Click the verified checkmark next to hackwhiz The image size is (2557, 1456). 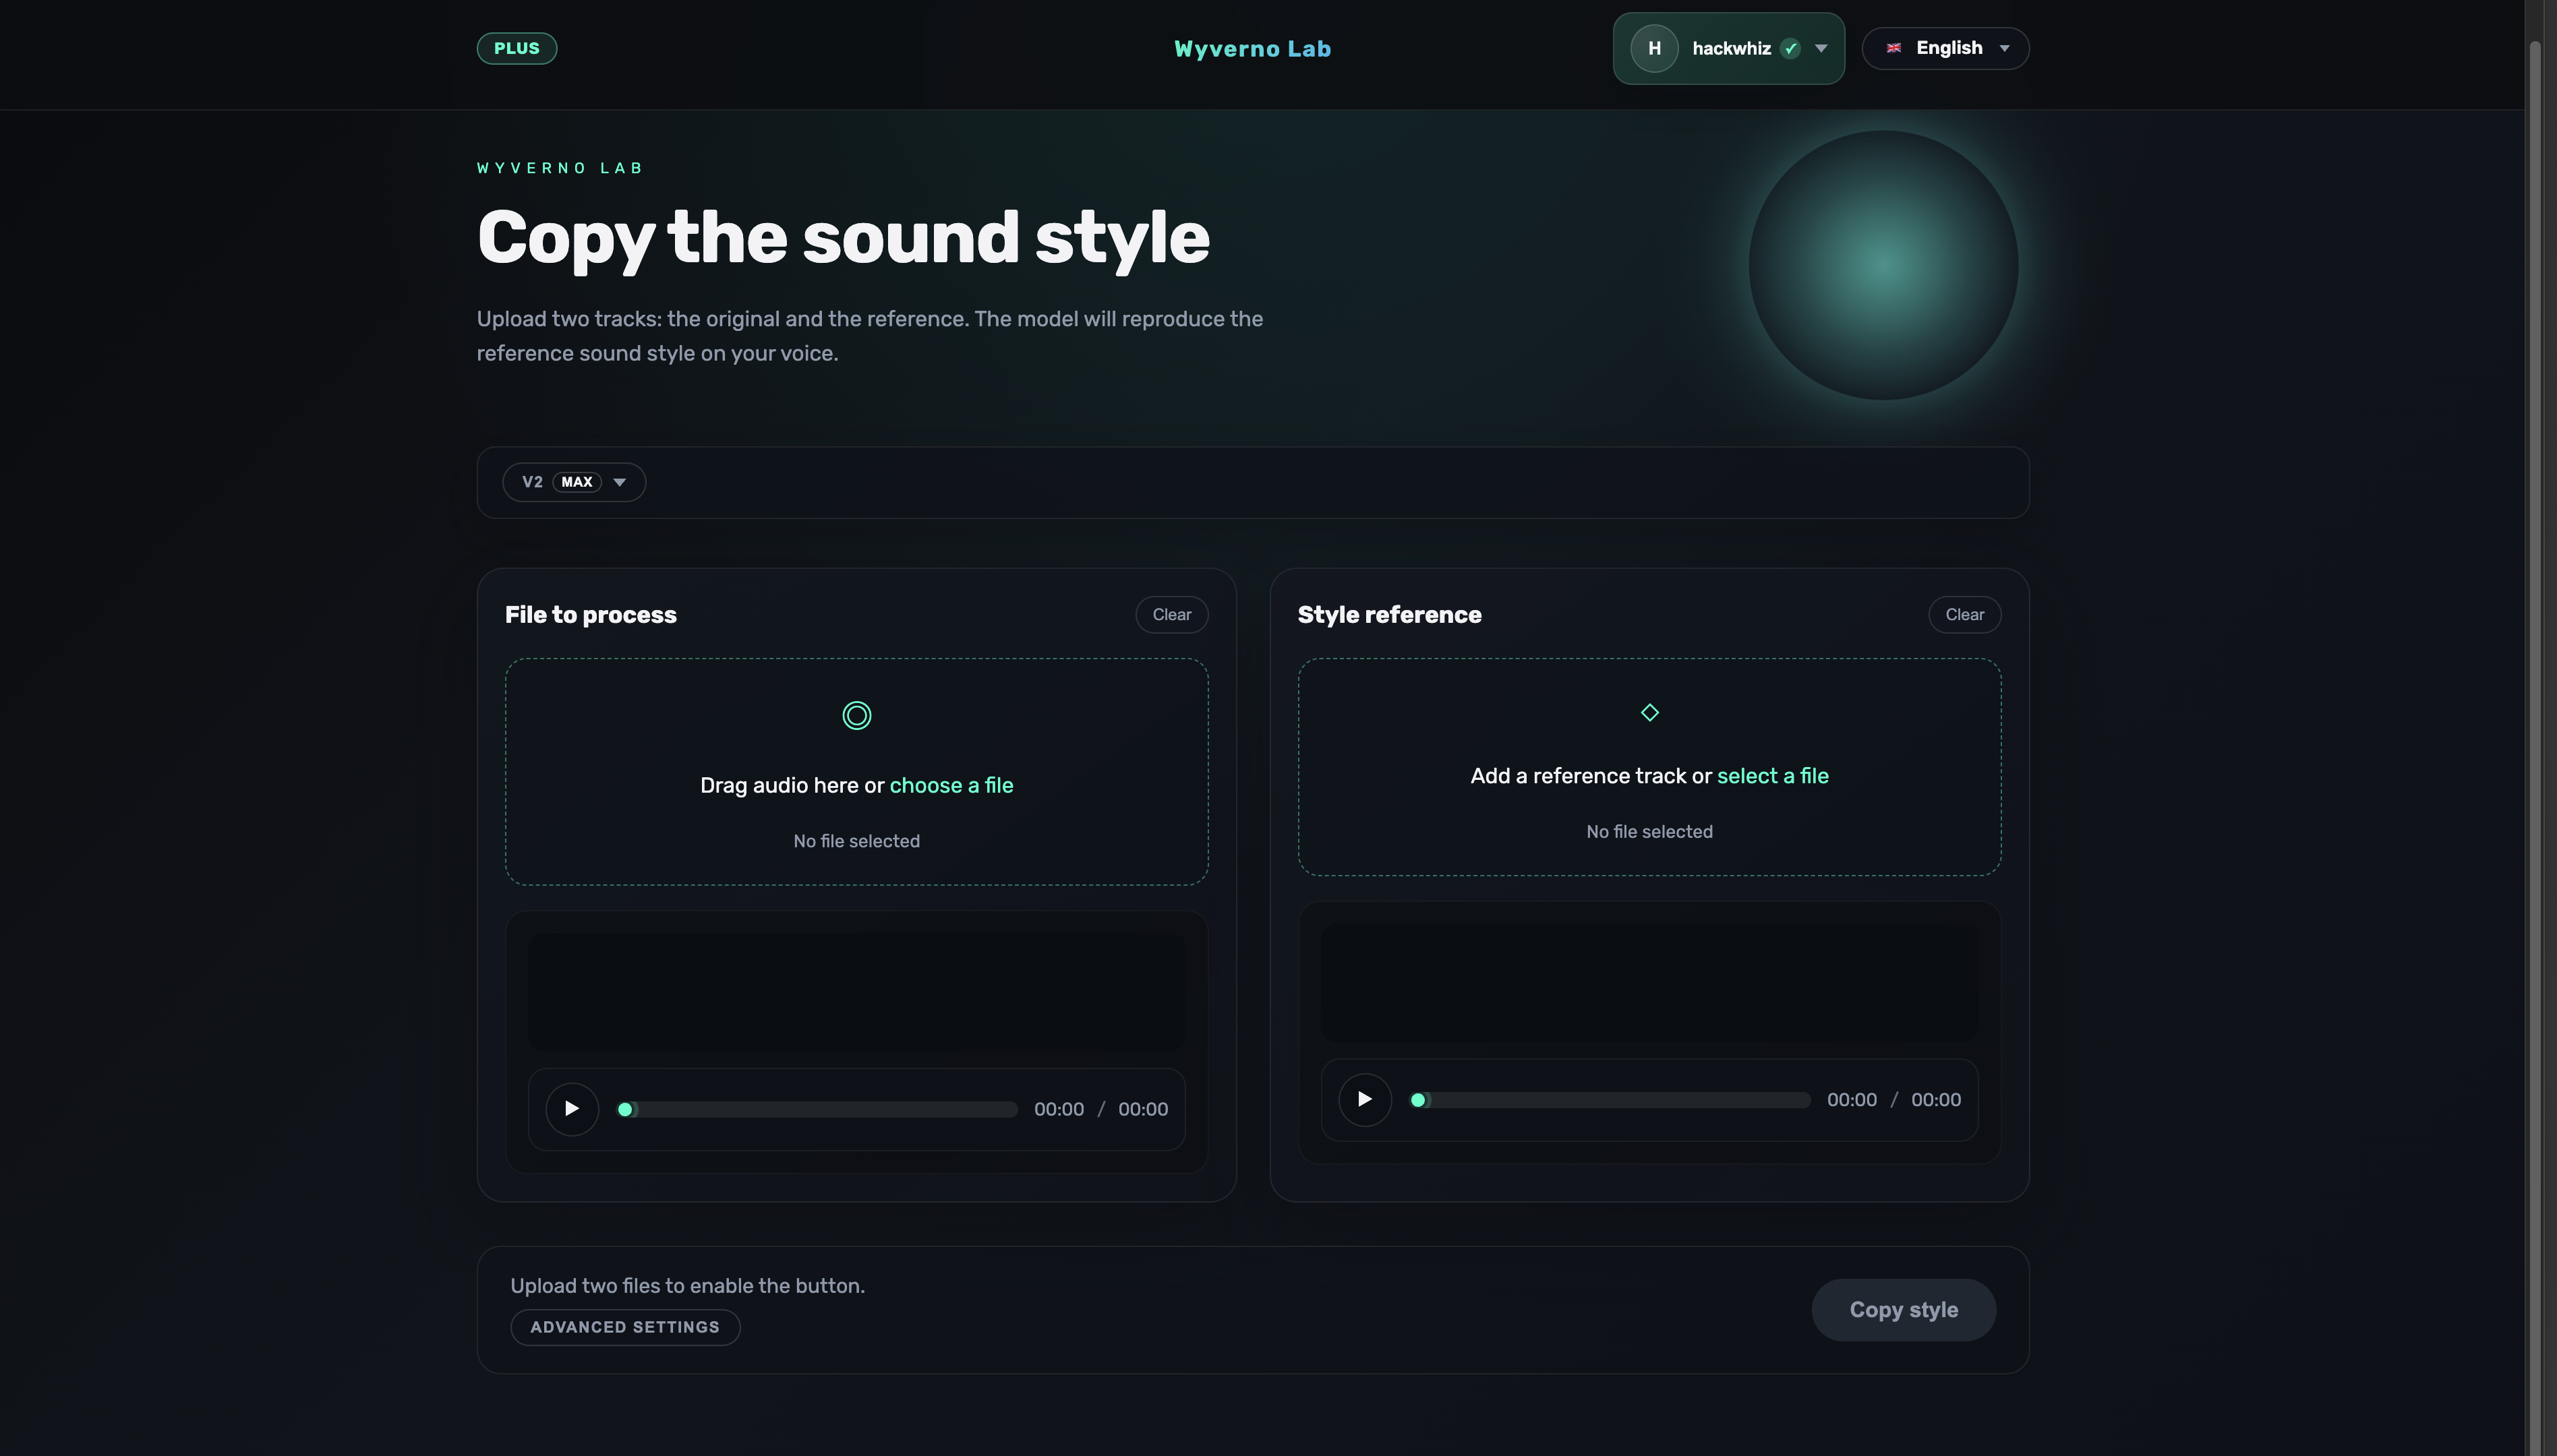pyautogui.click(x=1791, y=48)
